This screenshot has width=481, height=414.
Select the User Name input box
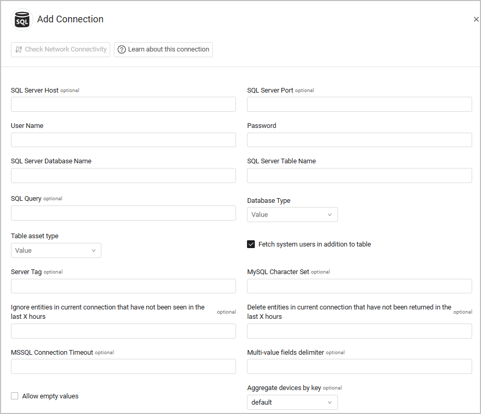click(x=123, y=140)
